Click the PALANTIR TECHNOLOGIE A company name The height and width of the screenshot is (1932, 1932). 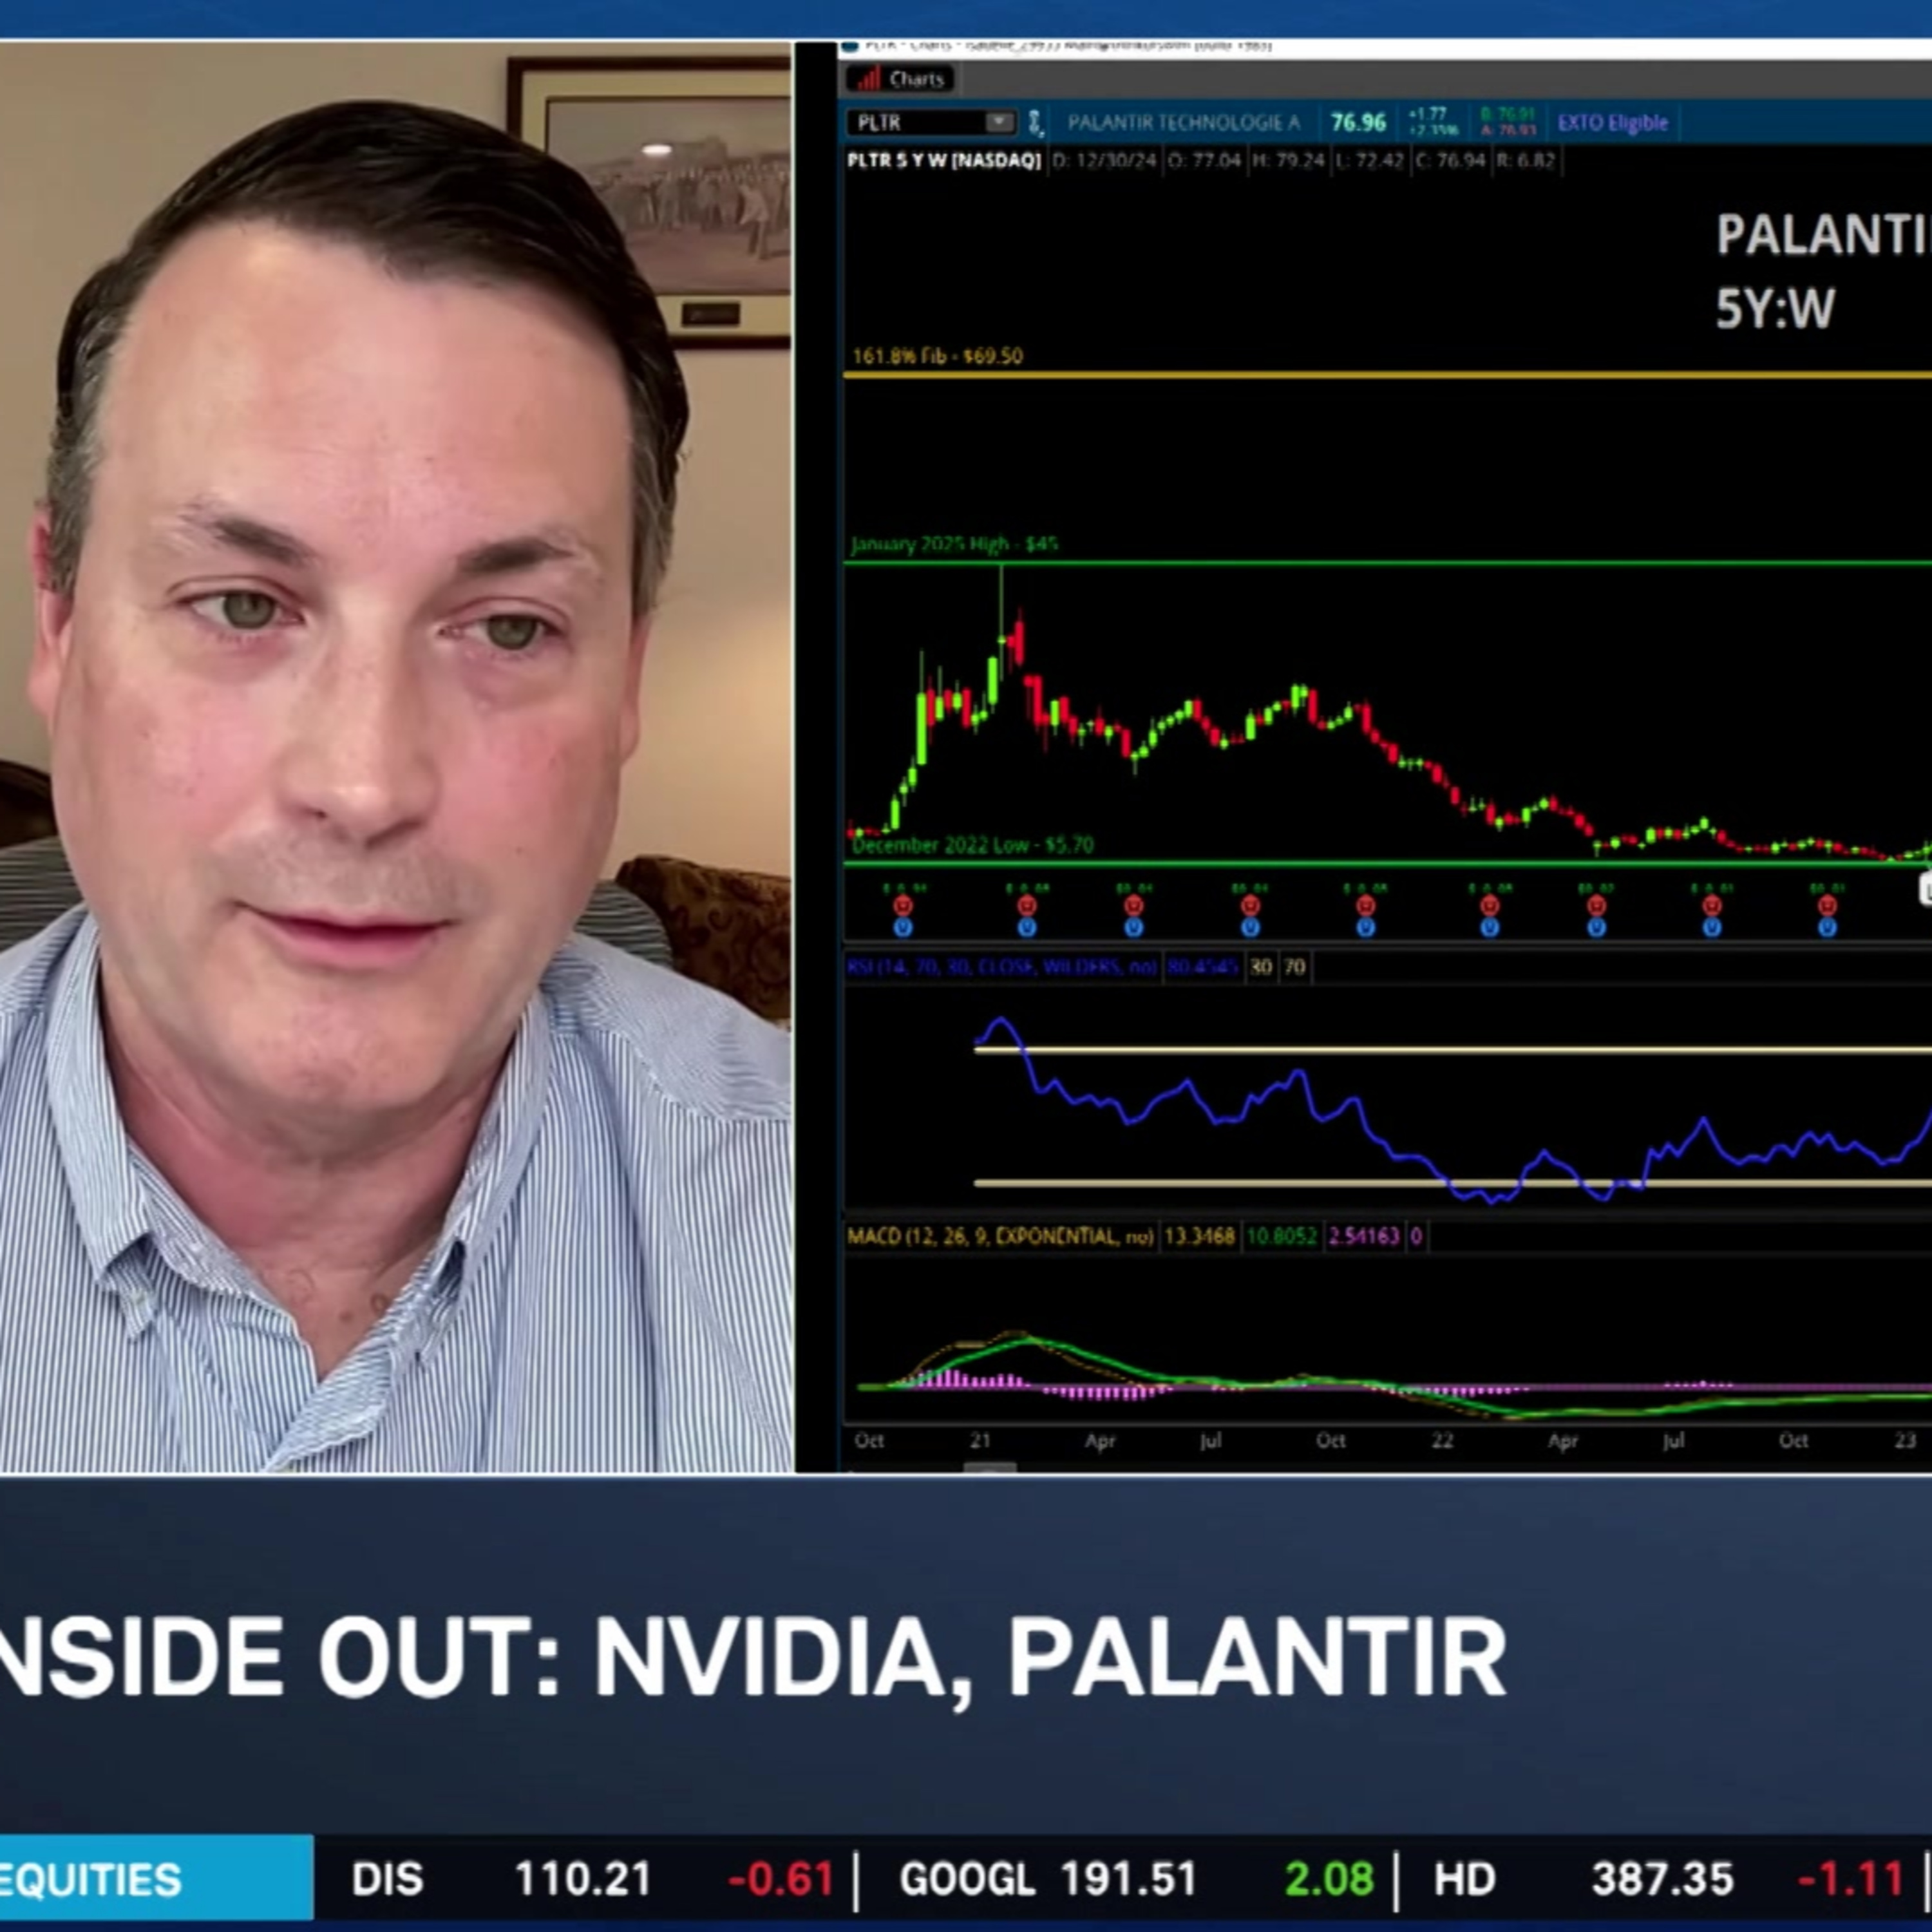(x=1183, y=123)
